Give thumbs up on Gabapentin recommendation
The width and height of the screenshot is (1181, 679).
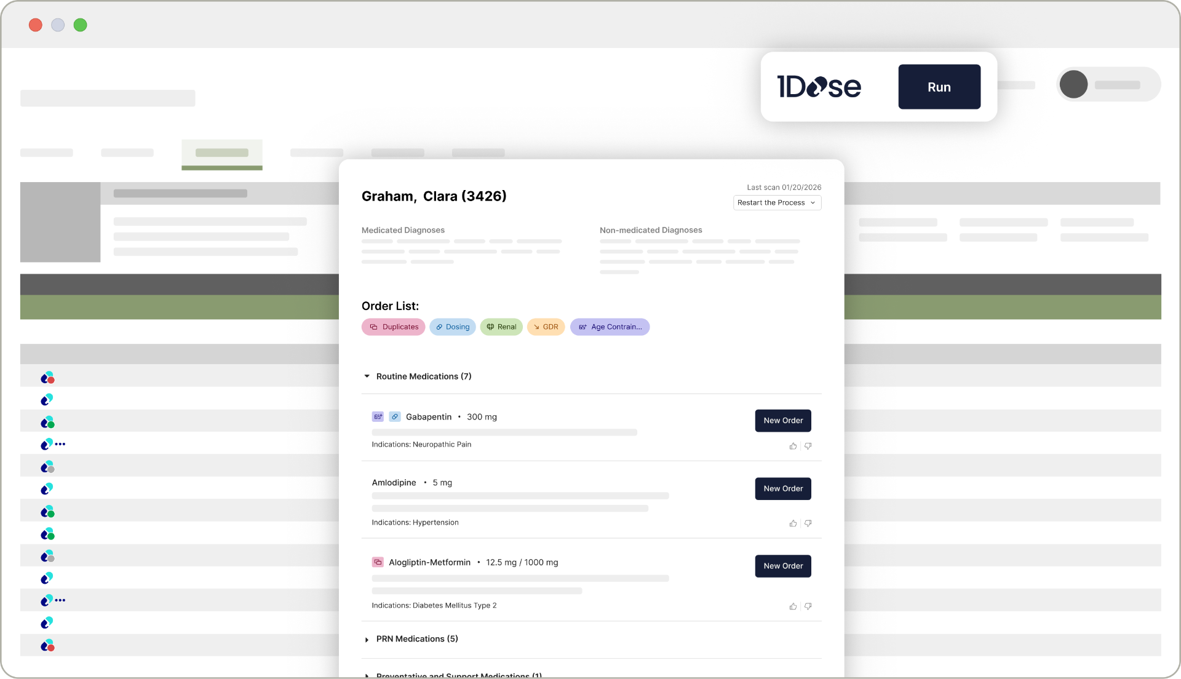793,447
